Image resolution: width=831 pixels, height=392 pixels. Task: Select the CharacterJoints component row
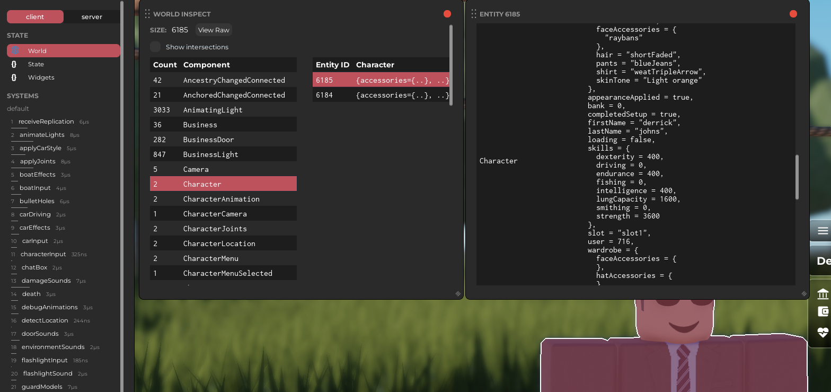pyautogui.click(x=223, y=229)
